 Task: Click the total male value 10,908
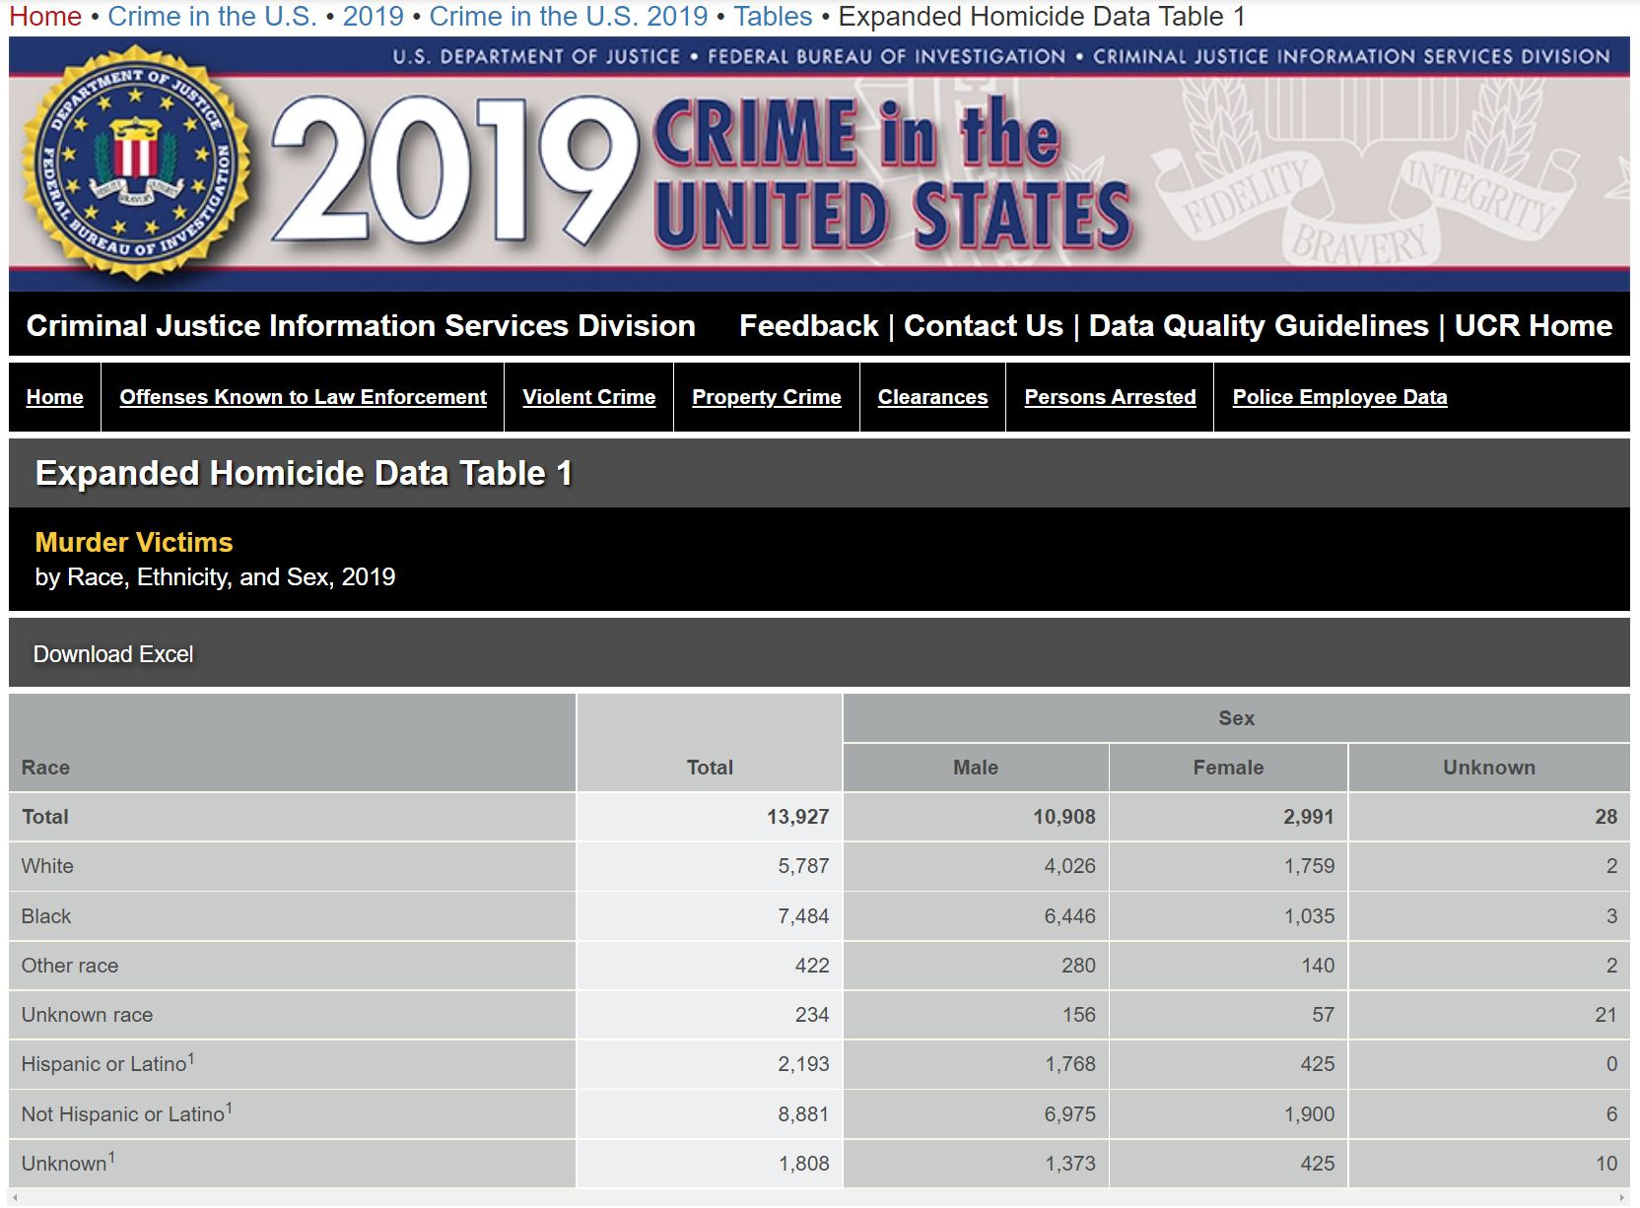(x=1064, y=817)
